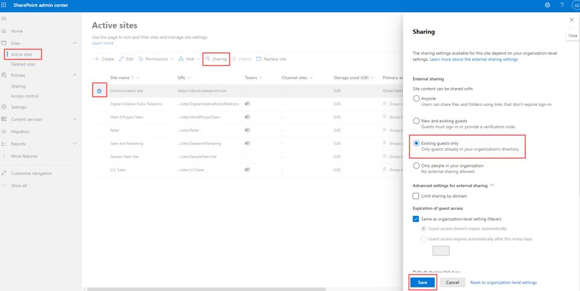Open More features in sidebar
580x291 pixels.
24,157
